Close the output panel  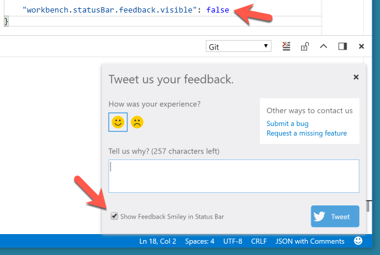pyautogui.click(x=361, y=46)
